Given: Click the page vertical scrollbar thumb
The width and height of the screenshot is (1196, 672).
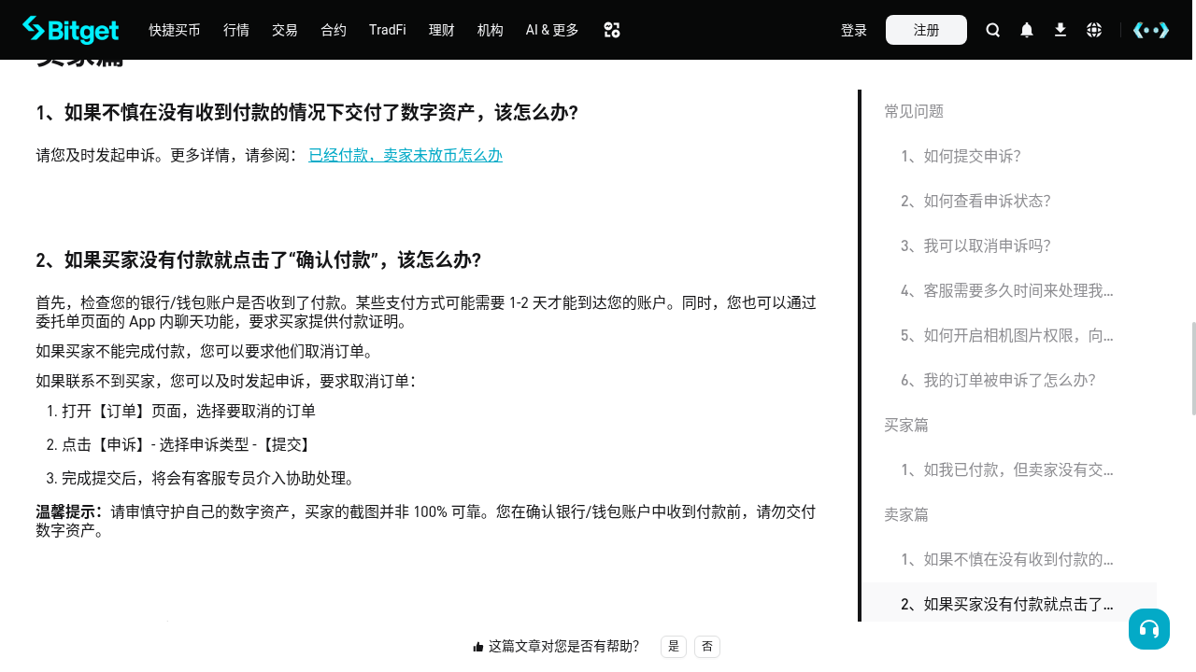Looking at the screenshot, I should 1193,369.
